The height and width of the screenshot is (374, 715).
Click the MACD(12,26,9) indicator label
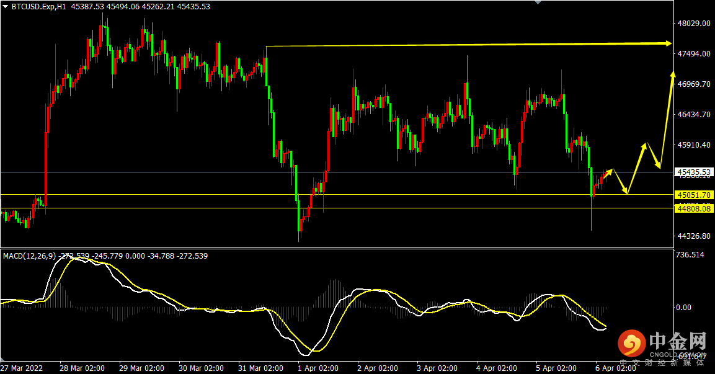(30, 256)
